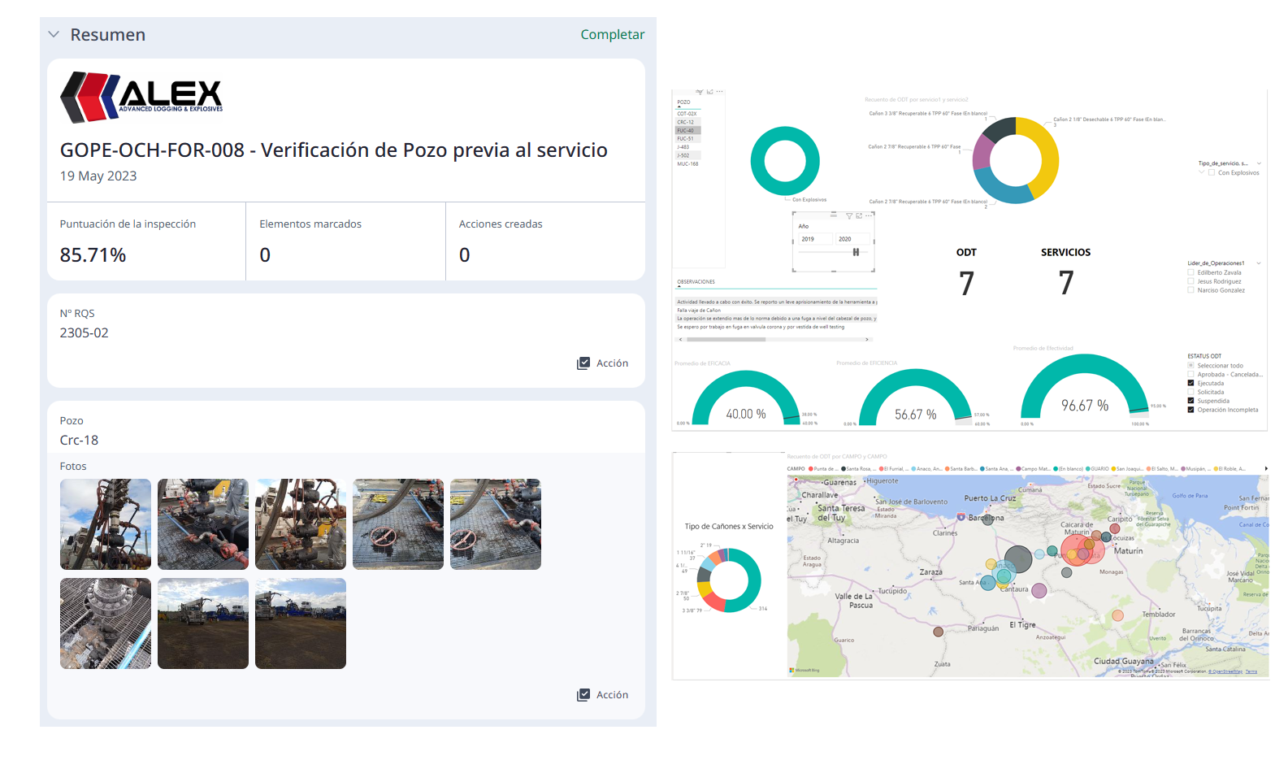Select FUC-40 in the POZO list

[x=687, y=131]
